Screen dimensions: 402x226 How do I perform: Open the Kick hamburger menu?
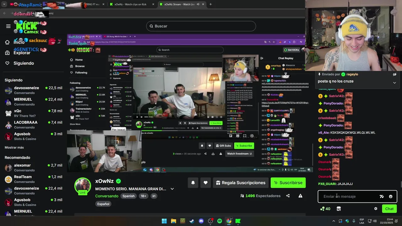pyautogui.click(x=8, y=26)
